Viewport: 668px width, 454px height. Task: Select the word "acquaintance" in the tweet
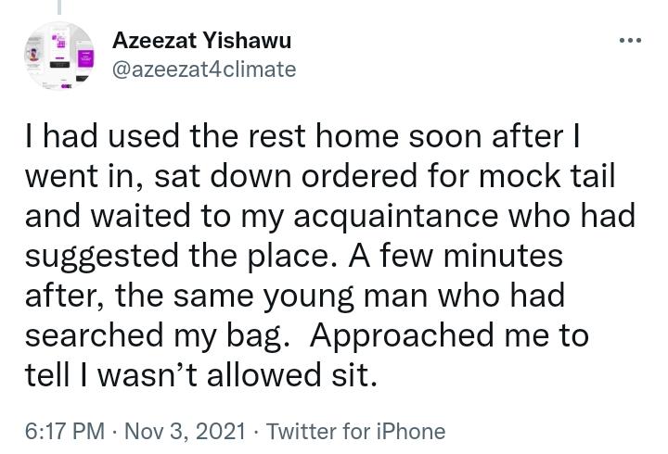point(396,216)
